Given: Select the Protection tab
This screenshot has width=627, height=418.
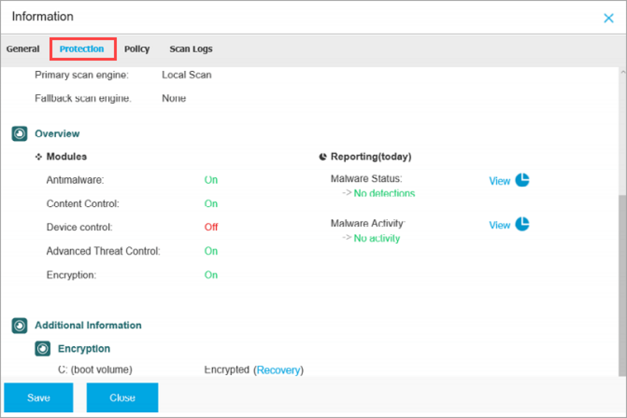Looking at the screenshot, I should [82, 49].
